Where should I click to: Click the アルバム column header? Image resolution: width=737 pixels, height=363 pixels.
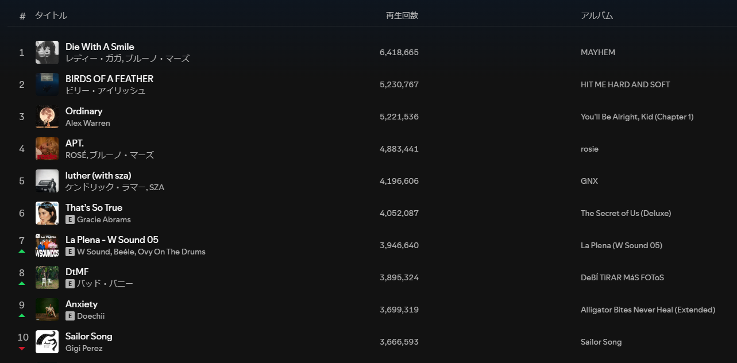597,16
